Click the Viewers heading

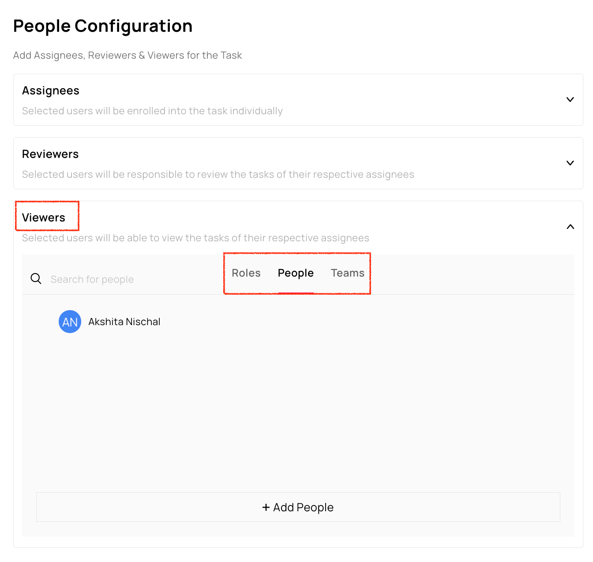44,217
